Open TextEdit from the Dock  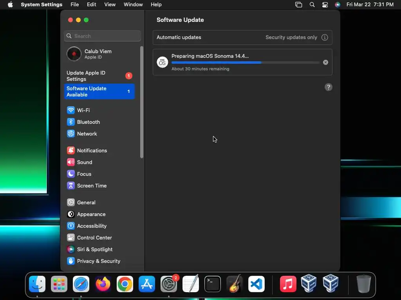191,284
